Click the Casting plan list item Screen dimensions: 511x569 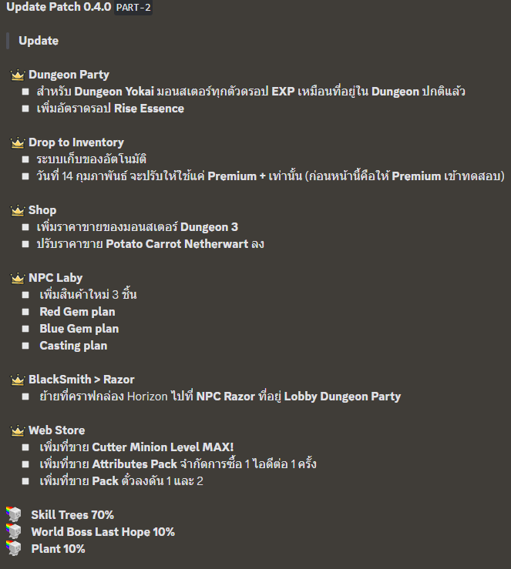pos(73,346)
